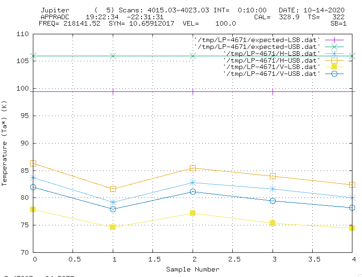Click the V-USB blue circle at sample 4

[x=352, y=208]
